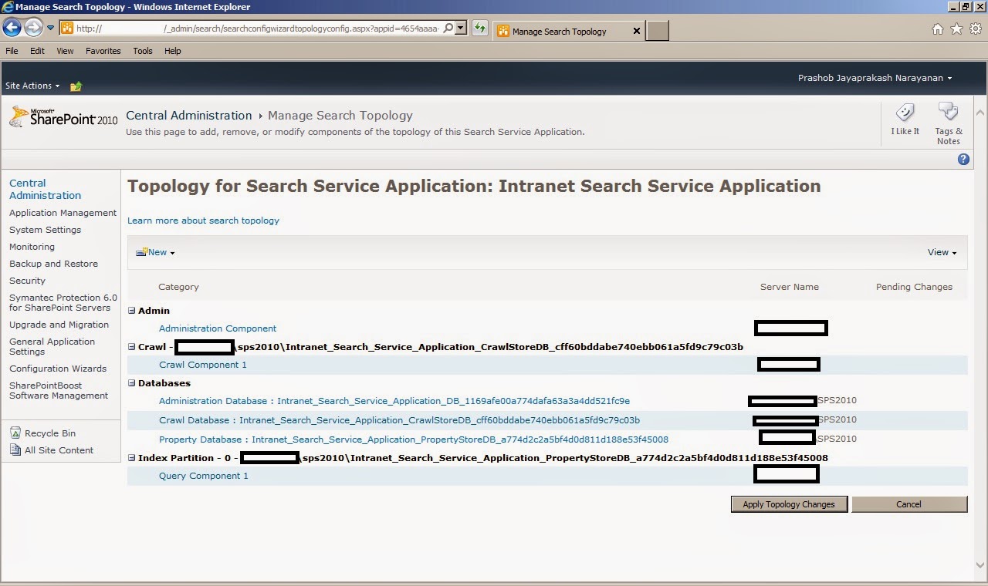Click the SharePoint 2010 logo
This screenshot has width=988, height=586.
tap(63, 117)
